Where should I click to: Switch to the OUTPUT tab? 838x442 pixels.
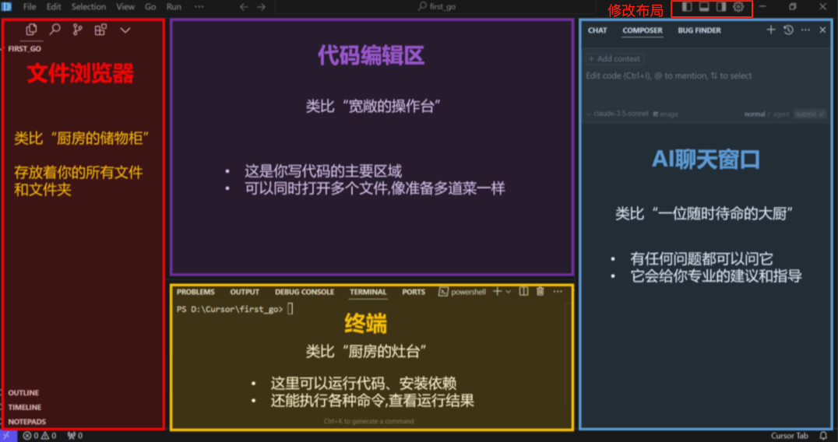[245, 292]
